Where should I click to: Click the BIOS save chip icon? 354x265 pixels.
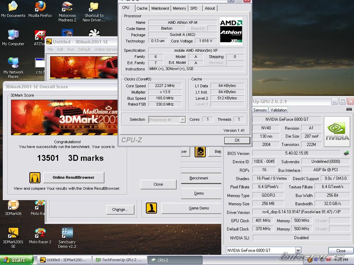pos(346,153)
